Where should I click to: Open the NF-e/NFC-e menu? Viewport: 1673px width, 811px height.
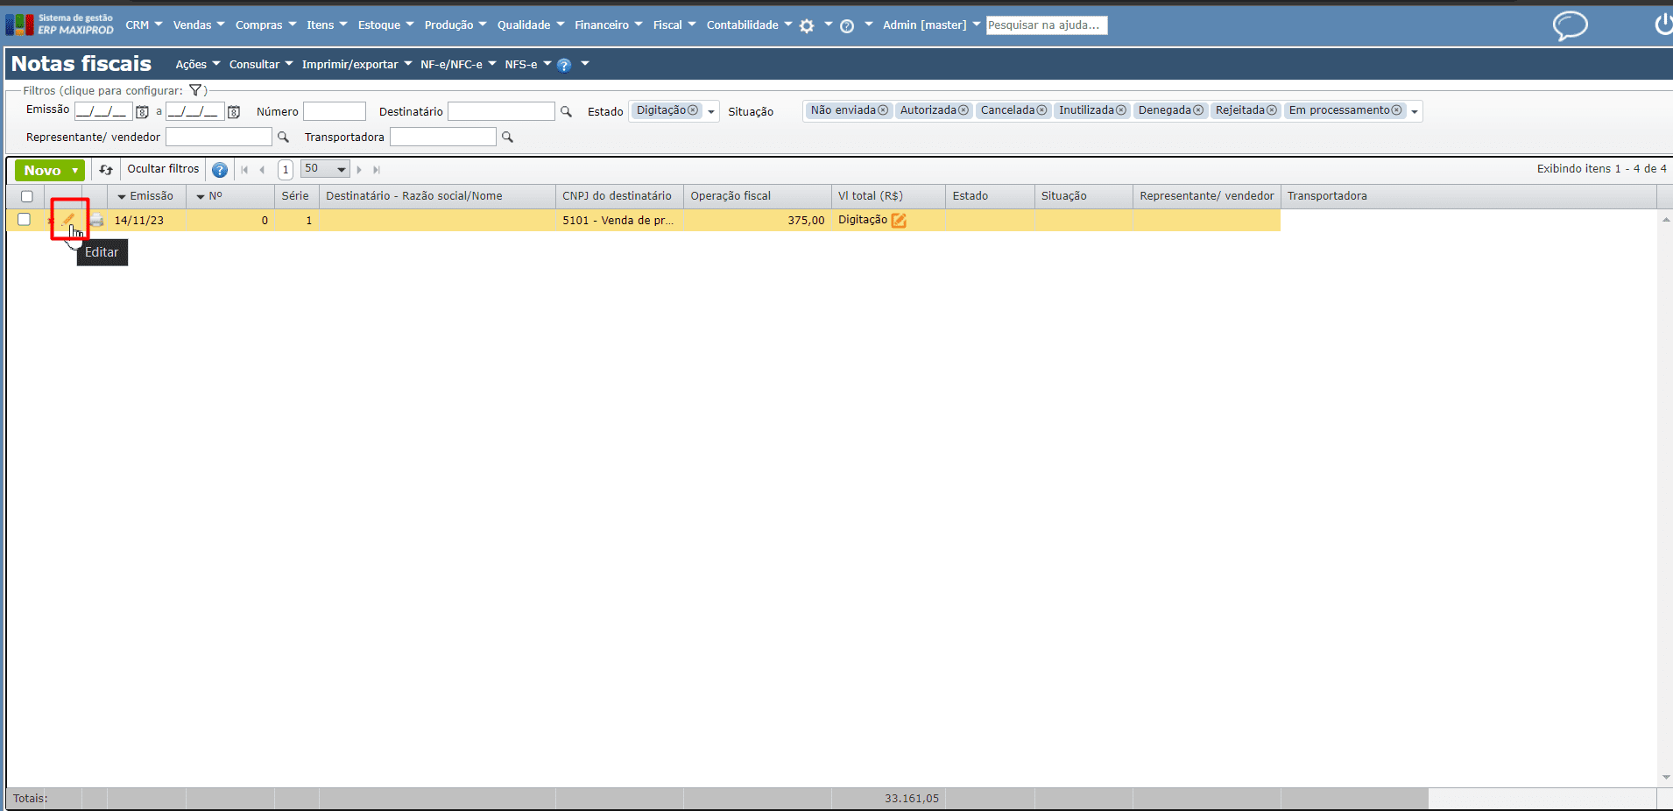click(458, 65)
